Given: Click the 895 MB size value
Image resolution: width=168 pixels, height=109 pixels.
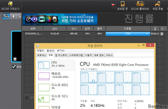Looking at the screenshot, I should tap(74, 34).
